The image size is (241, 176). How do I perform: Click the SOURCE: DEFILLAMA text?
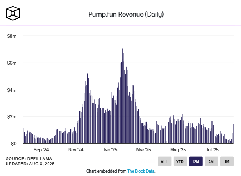pos(29,159)
